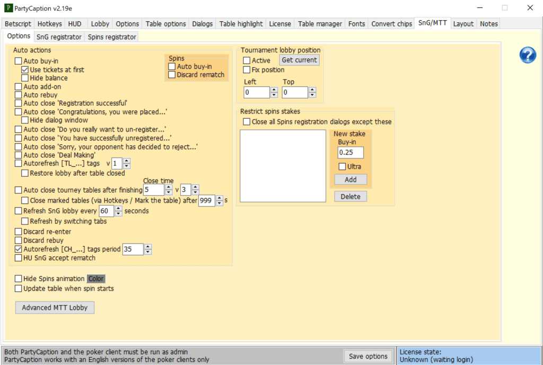Tick the Hide balance checkbox

coord(25,78)
